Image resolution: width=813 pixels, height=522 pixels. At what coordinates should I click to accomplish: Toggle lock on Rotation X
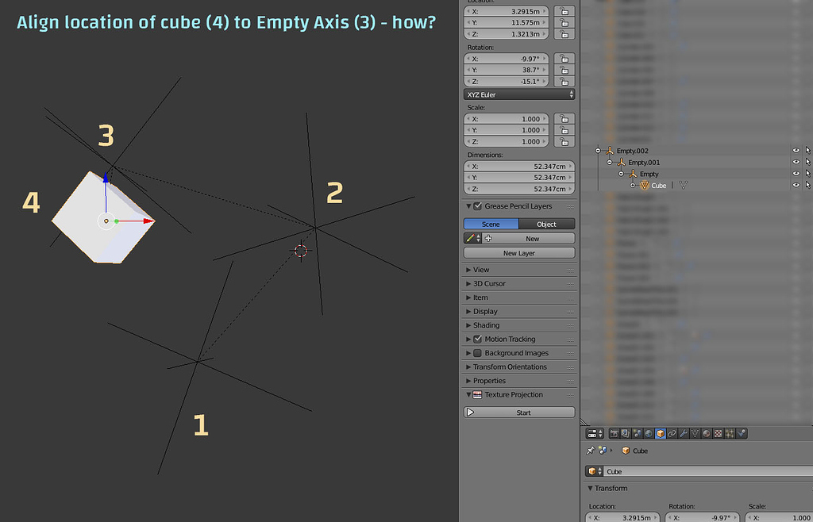point(564,59)
